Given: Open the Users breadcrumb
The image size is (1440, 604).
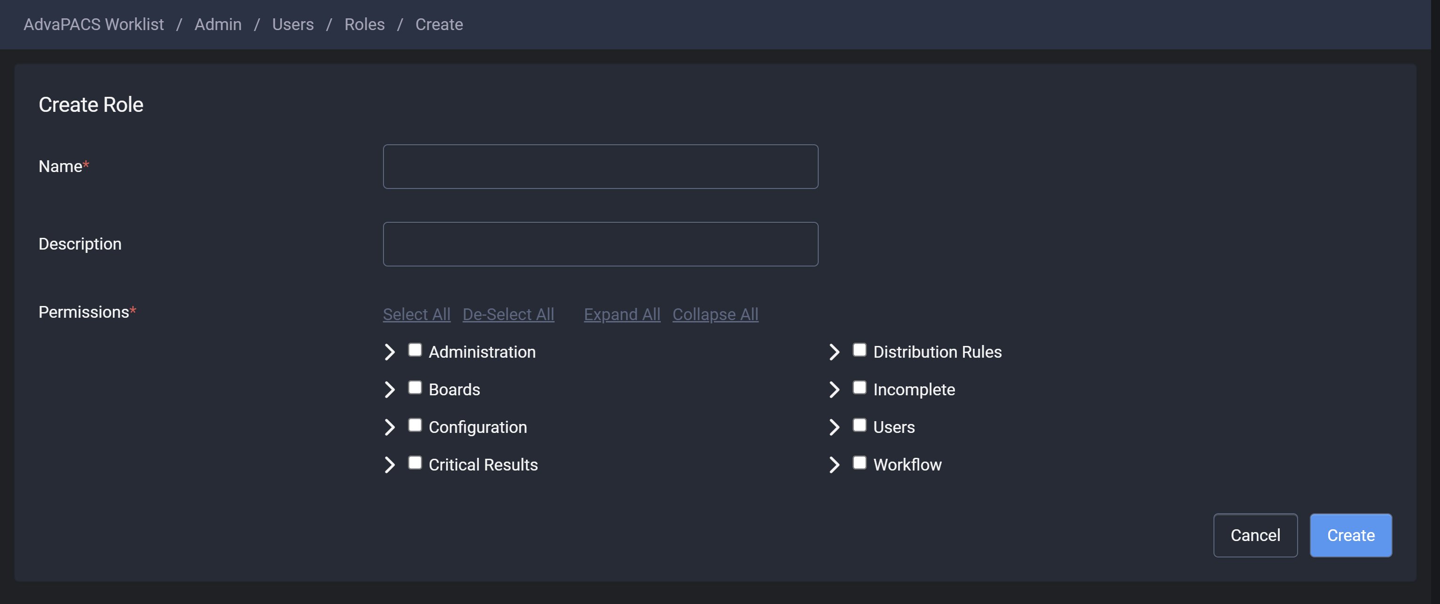Looking at the screenshot, I should coord(293,24).
